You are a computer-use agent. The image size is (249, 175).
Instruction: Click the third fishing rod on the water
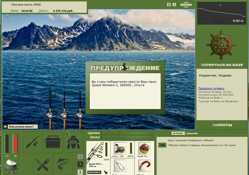80,105
